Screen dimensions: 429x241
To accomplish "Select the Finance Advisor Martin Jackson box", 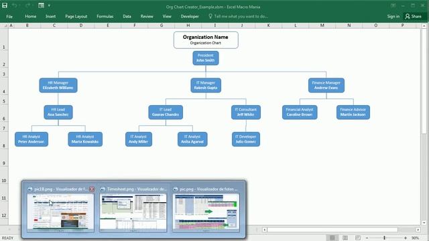I will tap(353, 112).
